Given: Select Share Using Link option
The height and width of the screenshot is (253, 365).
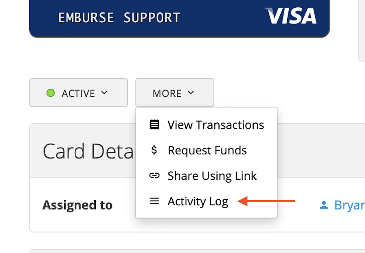Looking at the screenshot, I should click(212, 175).
